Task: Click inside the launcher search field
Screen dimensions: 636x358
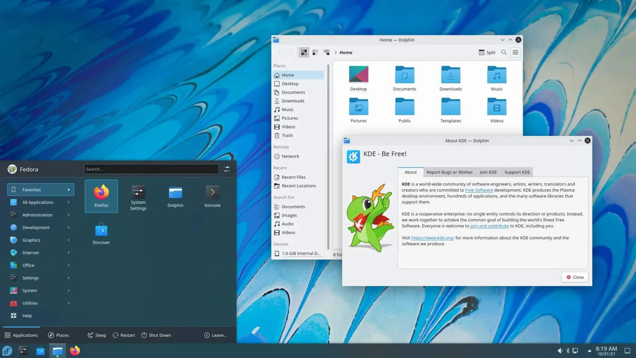Action: pyautogui.click(x=151, y=169)
